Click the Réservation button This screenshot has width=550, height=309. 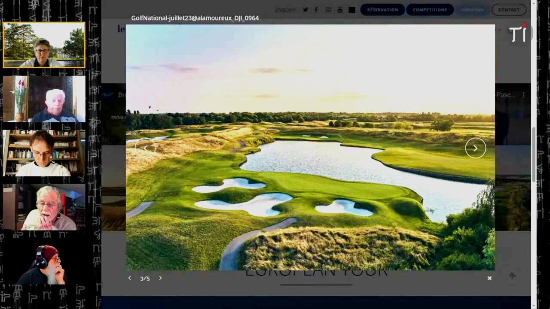[x=382, y=10]
